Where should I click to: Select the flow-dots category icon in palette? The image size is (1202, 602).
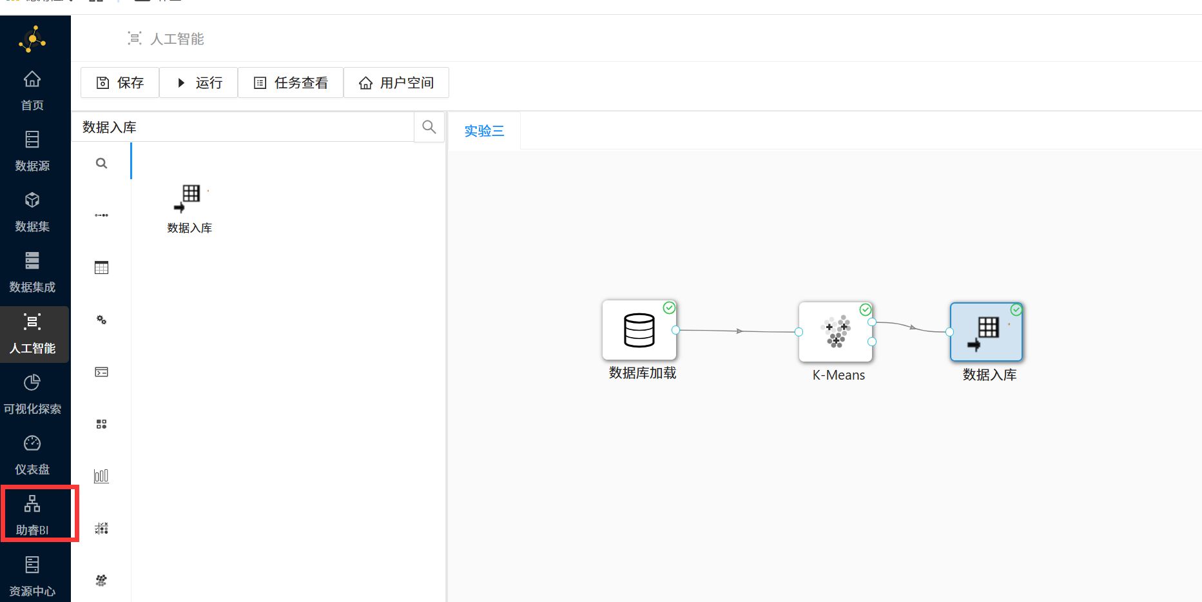pos(101,215)
